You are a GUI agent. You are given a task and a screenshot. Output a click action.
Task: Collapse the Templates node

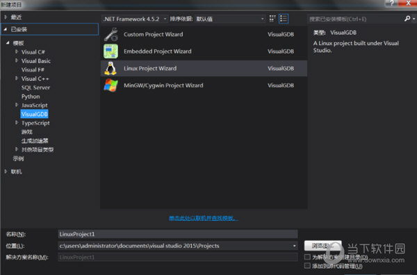(x=8, y=43)
